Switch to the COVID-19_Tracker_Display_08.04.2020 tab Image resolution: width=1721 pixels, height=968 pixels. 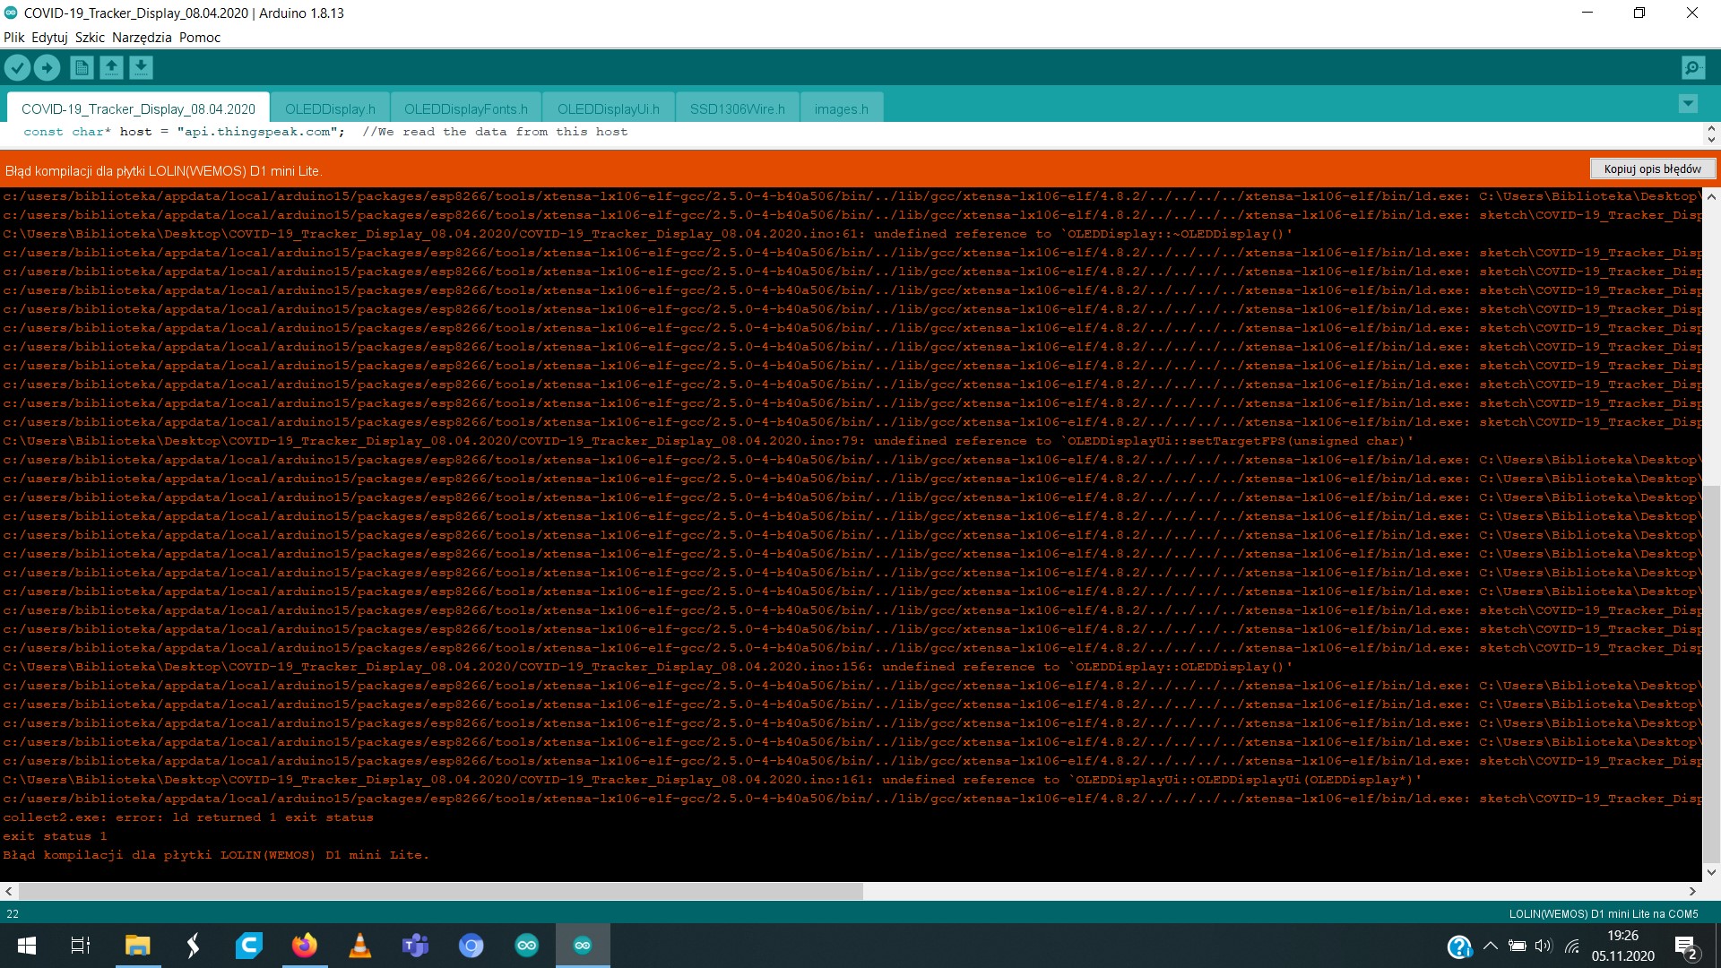pyautogui.click(x=138, y=108)
